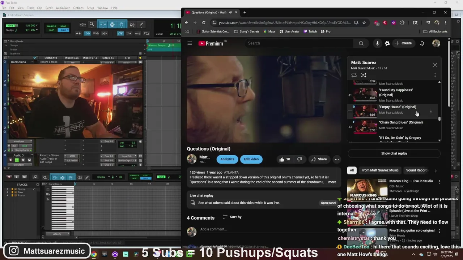Select the Zoomer tool in the MIDI editor toolbar

[x=45, y=177]
